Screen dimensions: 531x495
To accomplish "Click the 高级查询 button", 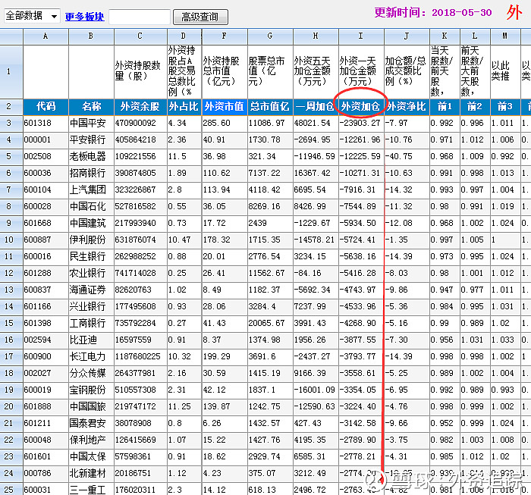I will pos(200,17).
